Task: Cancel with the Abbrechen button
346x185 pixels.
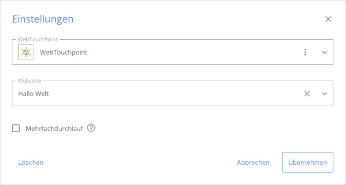Action: point(253,163)
